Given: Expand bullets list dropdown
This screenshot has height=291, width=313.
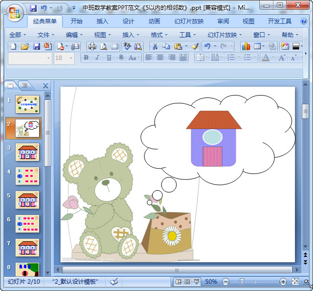Looking at the screenshot, I should point(255,58).
